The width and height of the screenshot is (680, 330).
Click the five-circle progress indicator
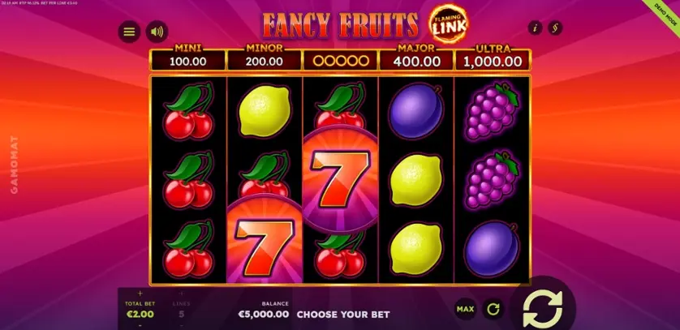[341, 61]
